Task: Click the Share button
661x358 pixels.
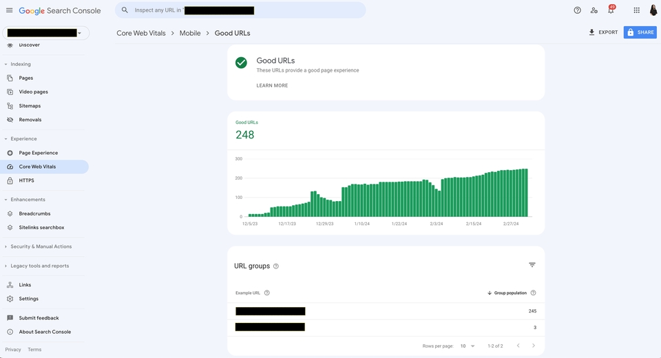Action: tap(640, 32)
